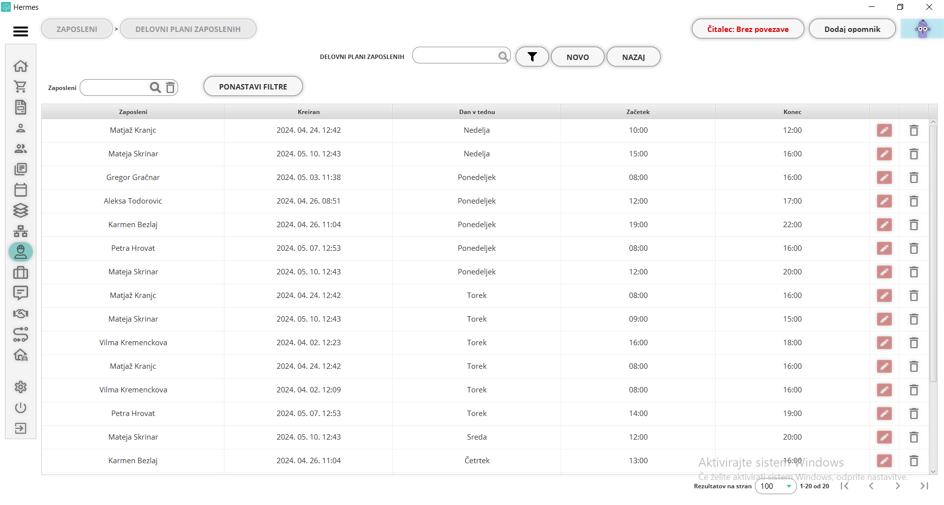Click magnifier in top search field

[x=503, y=56]
